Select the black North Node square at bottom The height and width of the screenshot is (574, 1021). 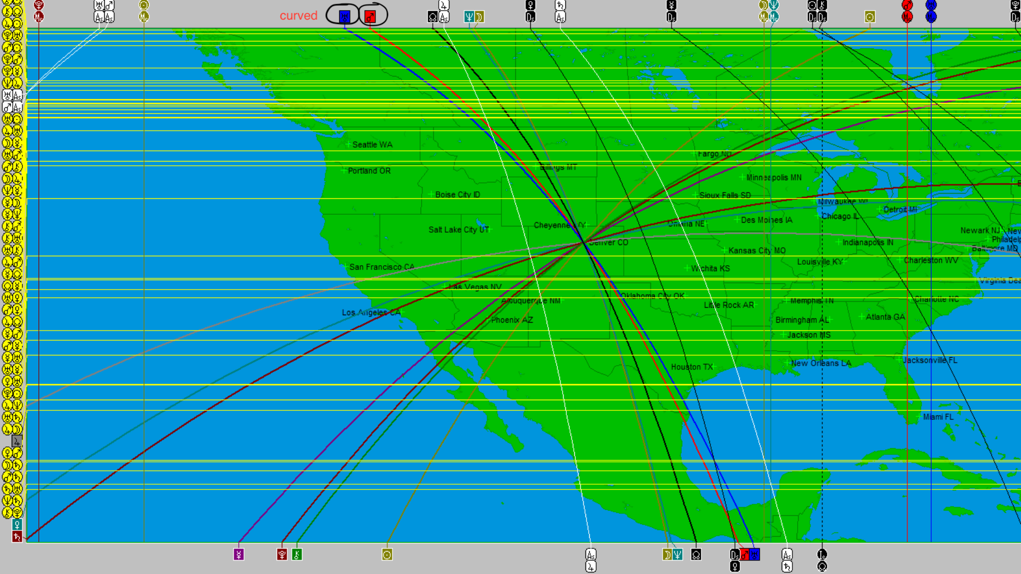696,554
